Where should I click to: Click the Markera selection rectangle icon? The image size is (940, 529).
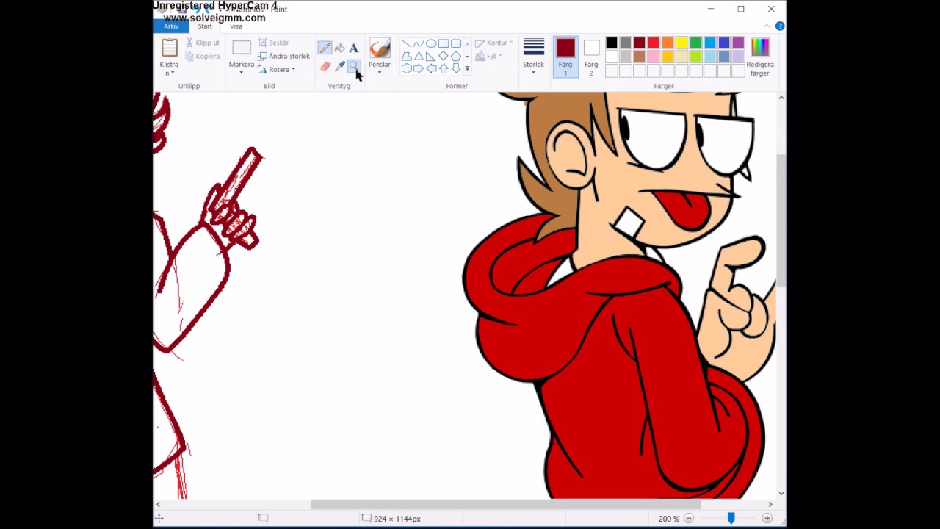click(242, 48)
